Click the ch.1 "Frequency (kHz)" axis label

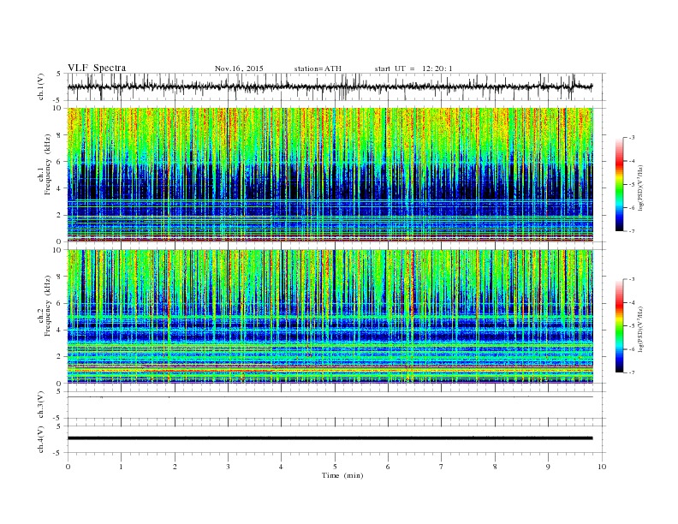48,164
